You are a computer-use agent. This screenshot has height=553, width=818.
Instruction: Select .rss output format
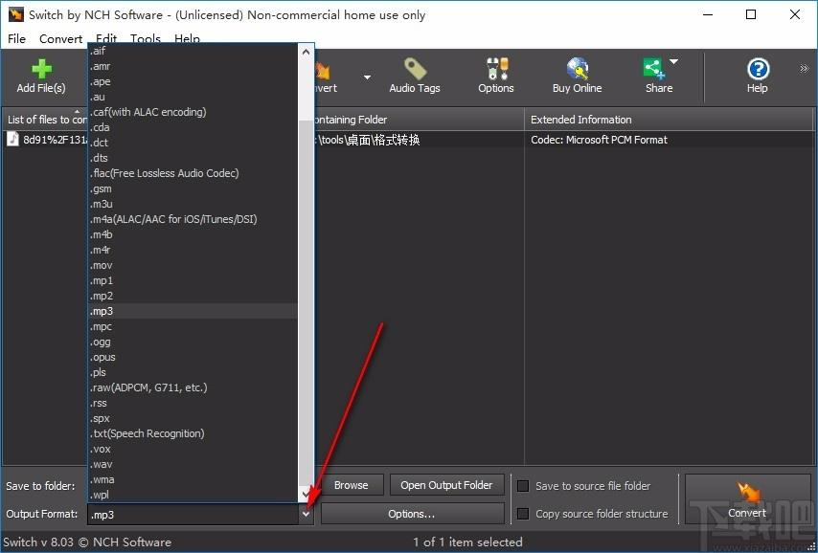pos(192,403)
